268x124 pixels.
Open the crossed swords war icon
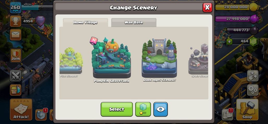[16, 76]
